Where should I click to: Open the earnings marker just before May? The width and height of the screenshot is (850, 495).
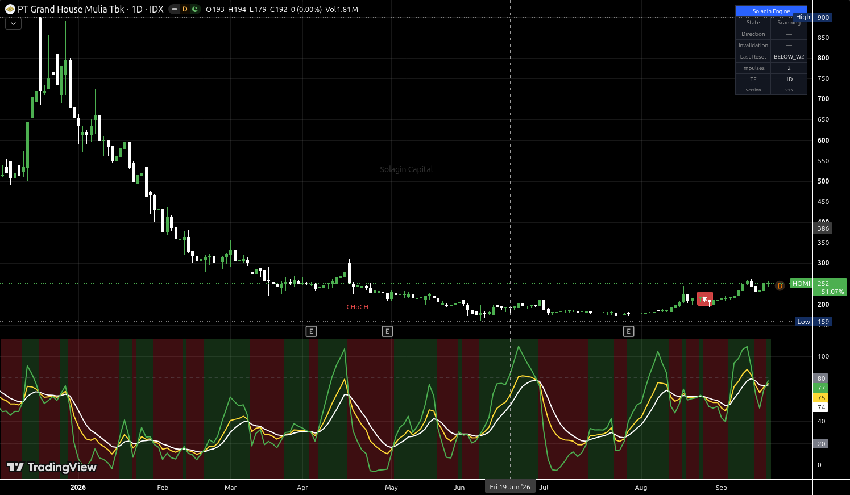click(x=387, y=331)
